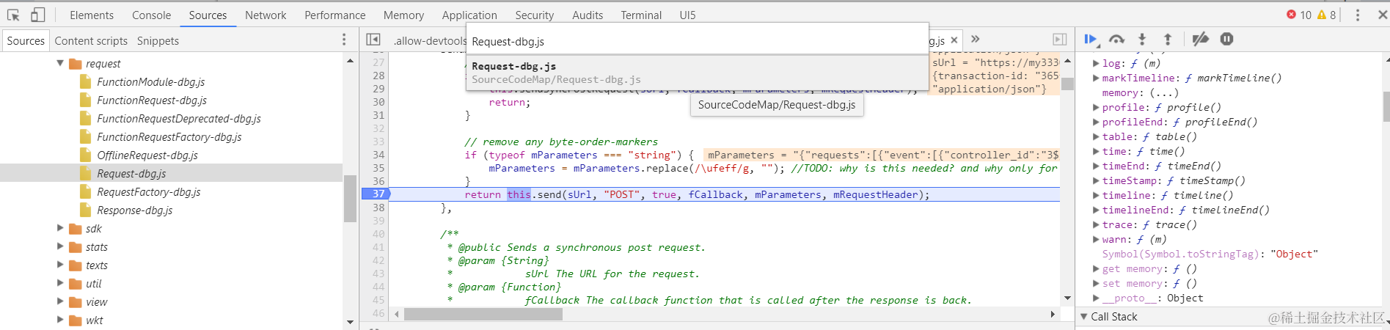The image size is (1390, 330).
Task: Click the code horizontal scrollbar thumb
Action: [x=483, y=314]
